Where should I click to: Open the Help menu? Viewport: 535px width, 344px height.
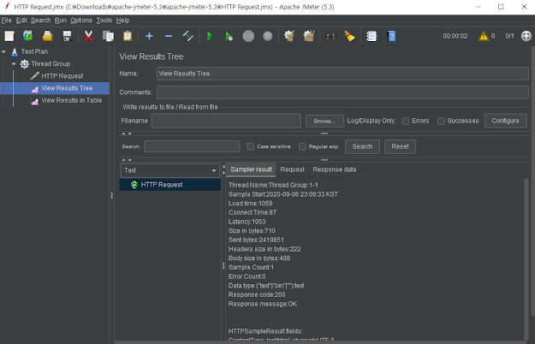pos(122,21)
